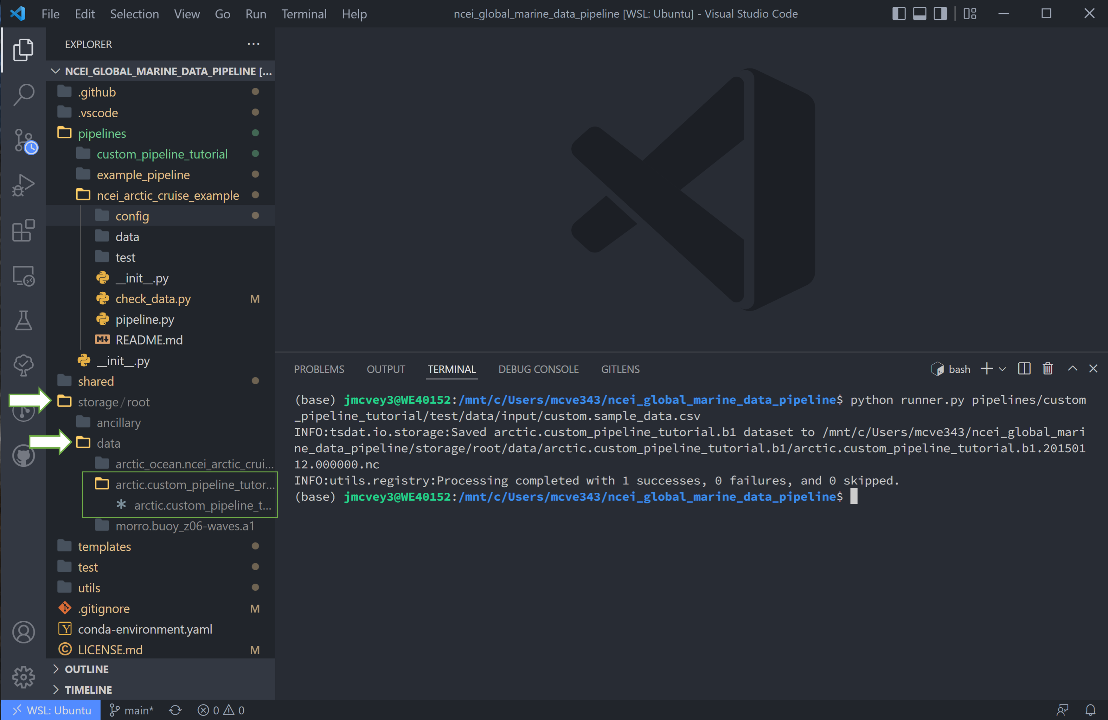Expand the .github folder
Image resolution: width=1108 pixels, height=720 pixels.
[161, 92]
